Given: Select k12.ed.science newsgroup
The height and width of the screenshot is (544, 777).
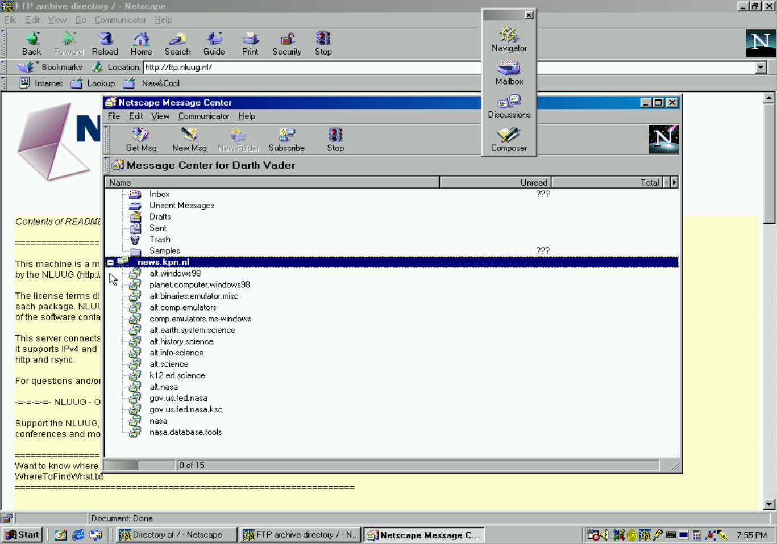Looking at the screenshot, I should coord(177,376).
